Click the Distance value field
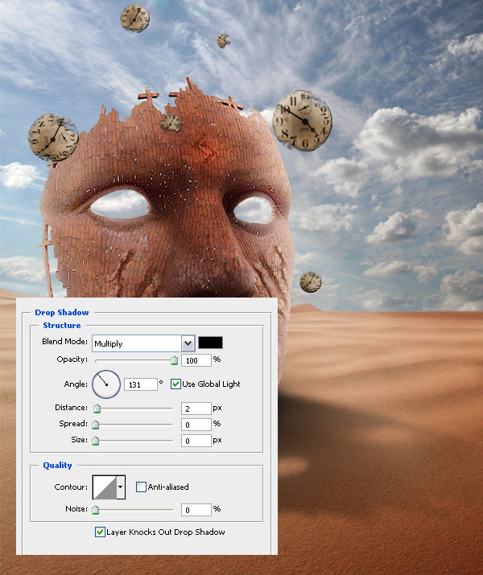This screenshot has height=575, width=483. coord(196,409)
